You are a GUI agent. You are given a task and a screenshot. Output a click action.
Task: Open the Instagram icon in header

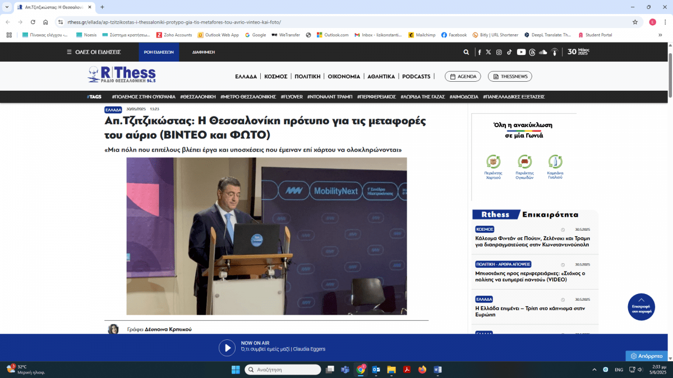tap(499, 52)
